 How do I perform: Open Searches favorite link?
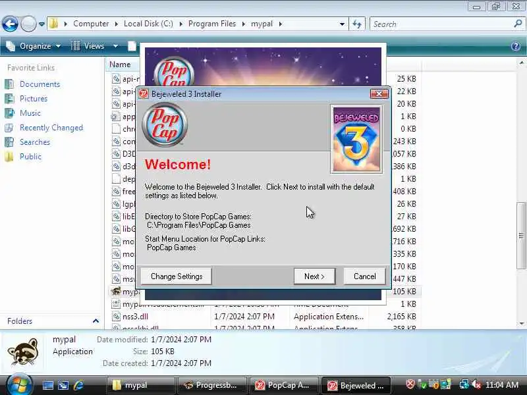tap(35, 142)
